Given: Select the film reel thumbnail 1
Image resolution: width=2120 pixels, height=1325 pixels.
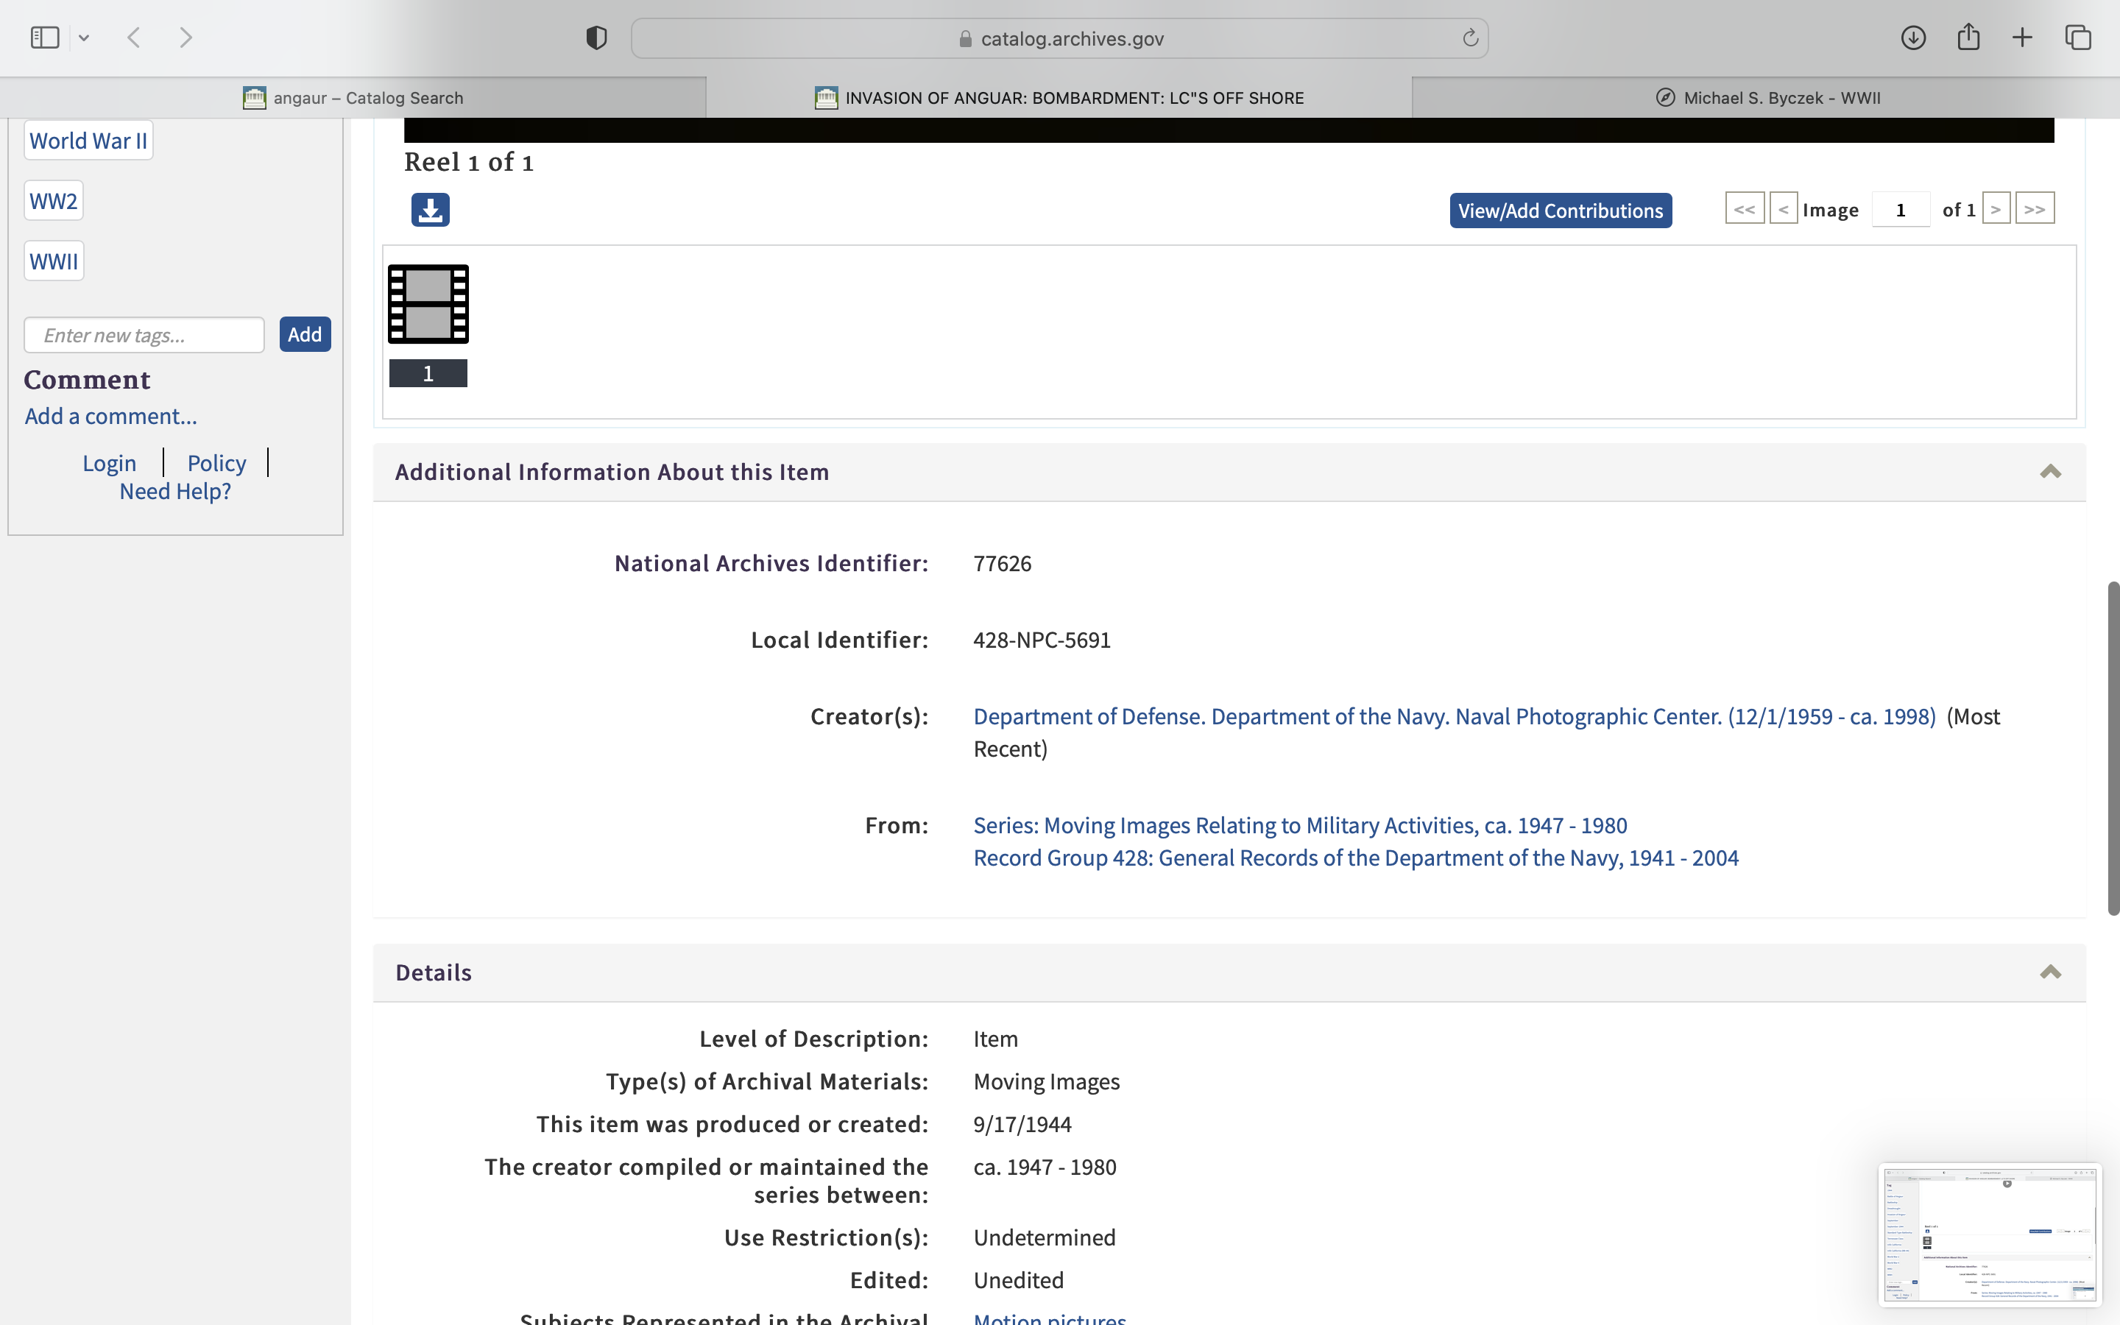Looking at the screenshot, I should click(x=428, y=304).
